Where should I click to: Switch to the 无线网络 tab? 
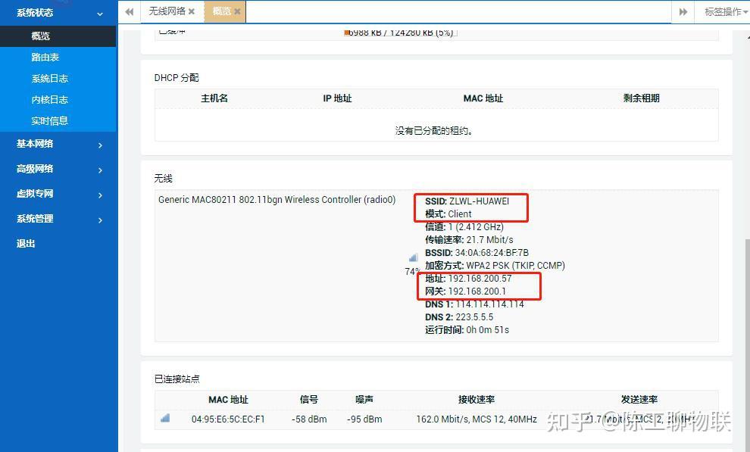click(x=167, y=11)
